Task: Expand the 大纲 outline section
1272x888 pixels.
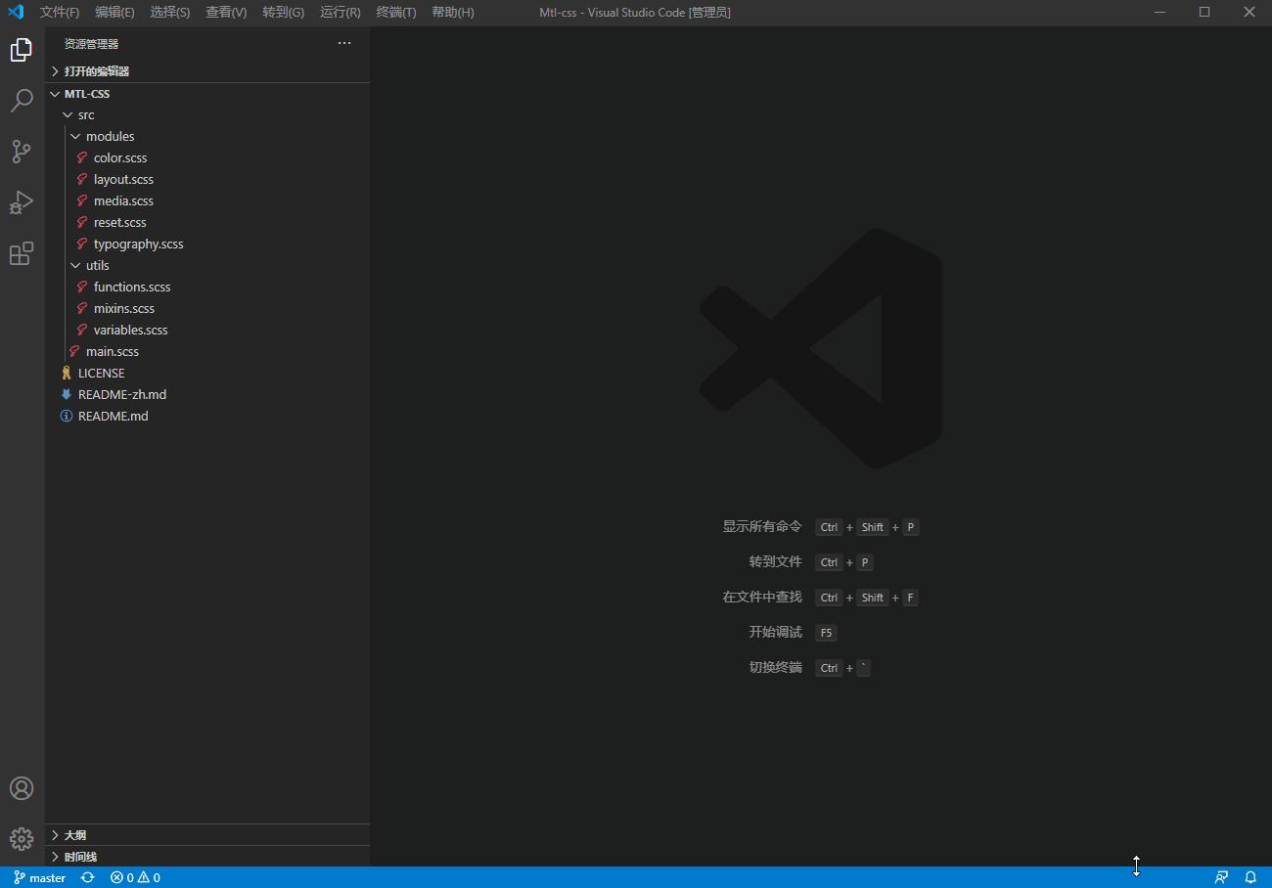Action: [207, 835]
